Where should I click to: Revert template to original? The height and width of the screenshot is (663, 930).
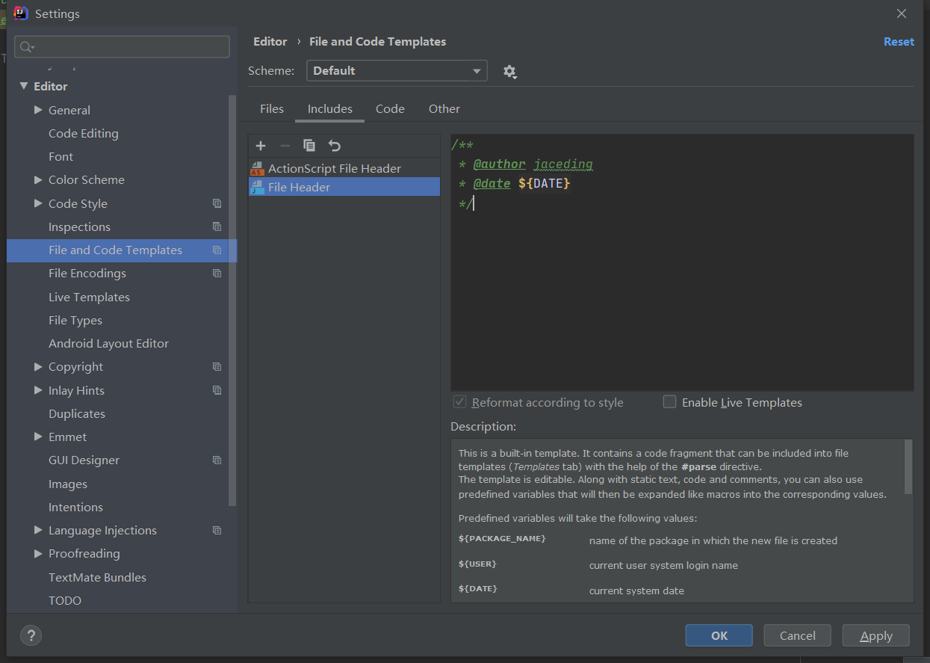pos(335,146)
